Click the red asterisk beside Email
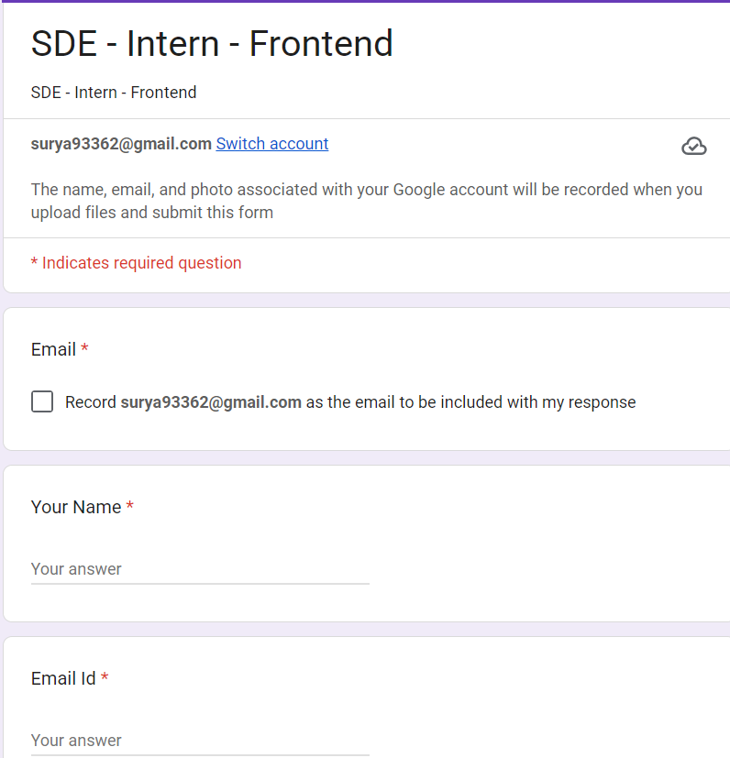This screenshot has width=730, height=758. pos(85,348)
